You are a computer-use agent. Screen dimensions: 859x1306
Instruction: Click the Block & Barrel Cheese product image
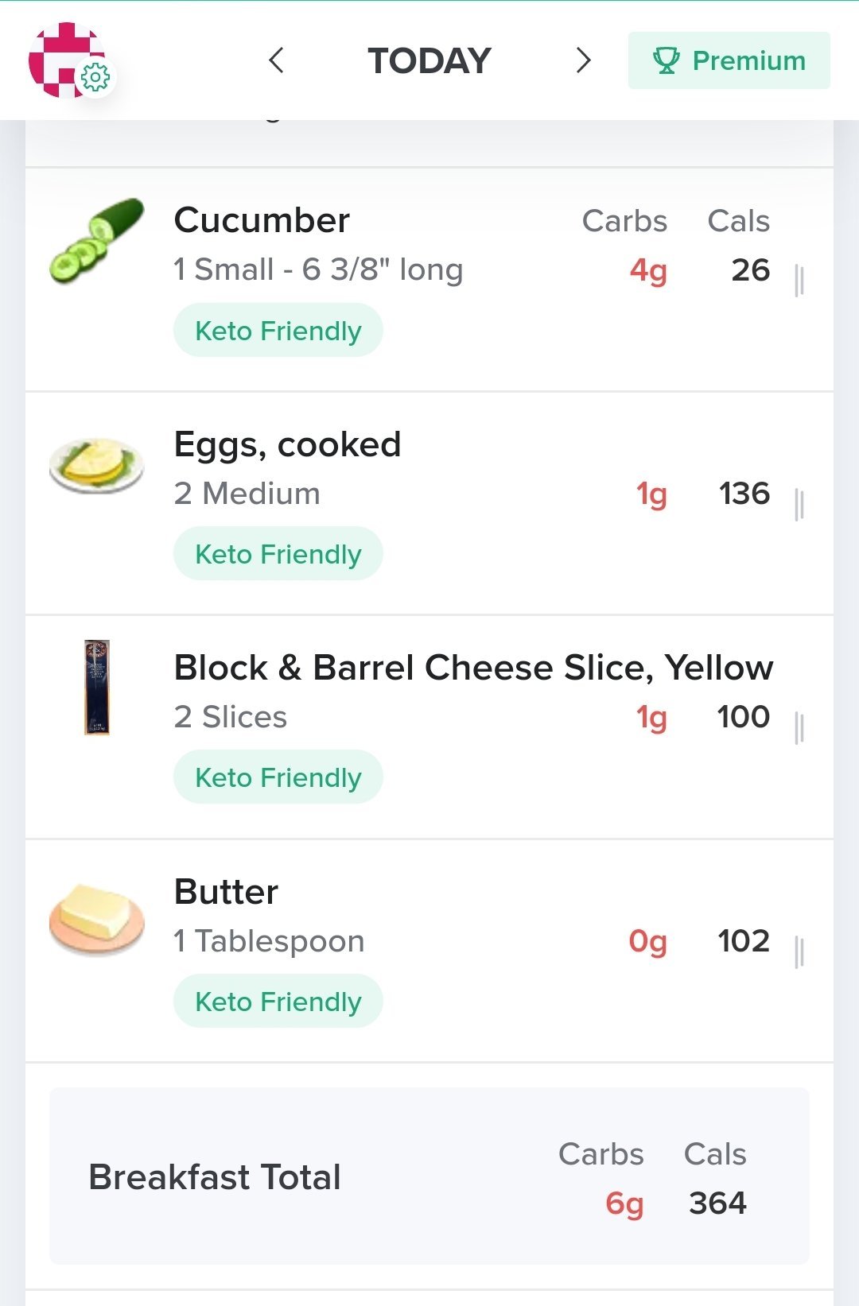coord(97,688)
